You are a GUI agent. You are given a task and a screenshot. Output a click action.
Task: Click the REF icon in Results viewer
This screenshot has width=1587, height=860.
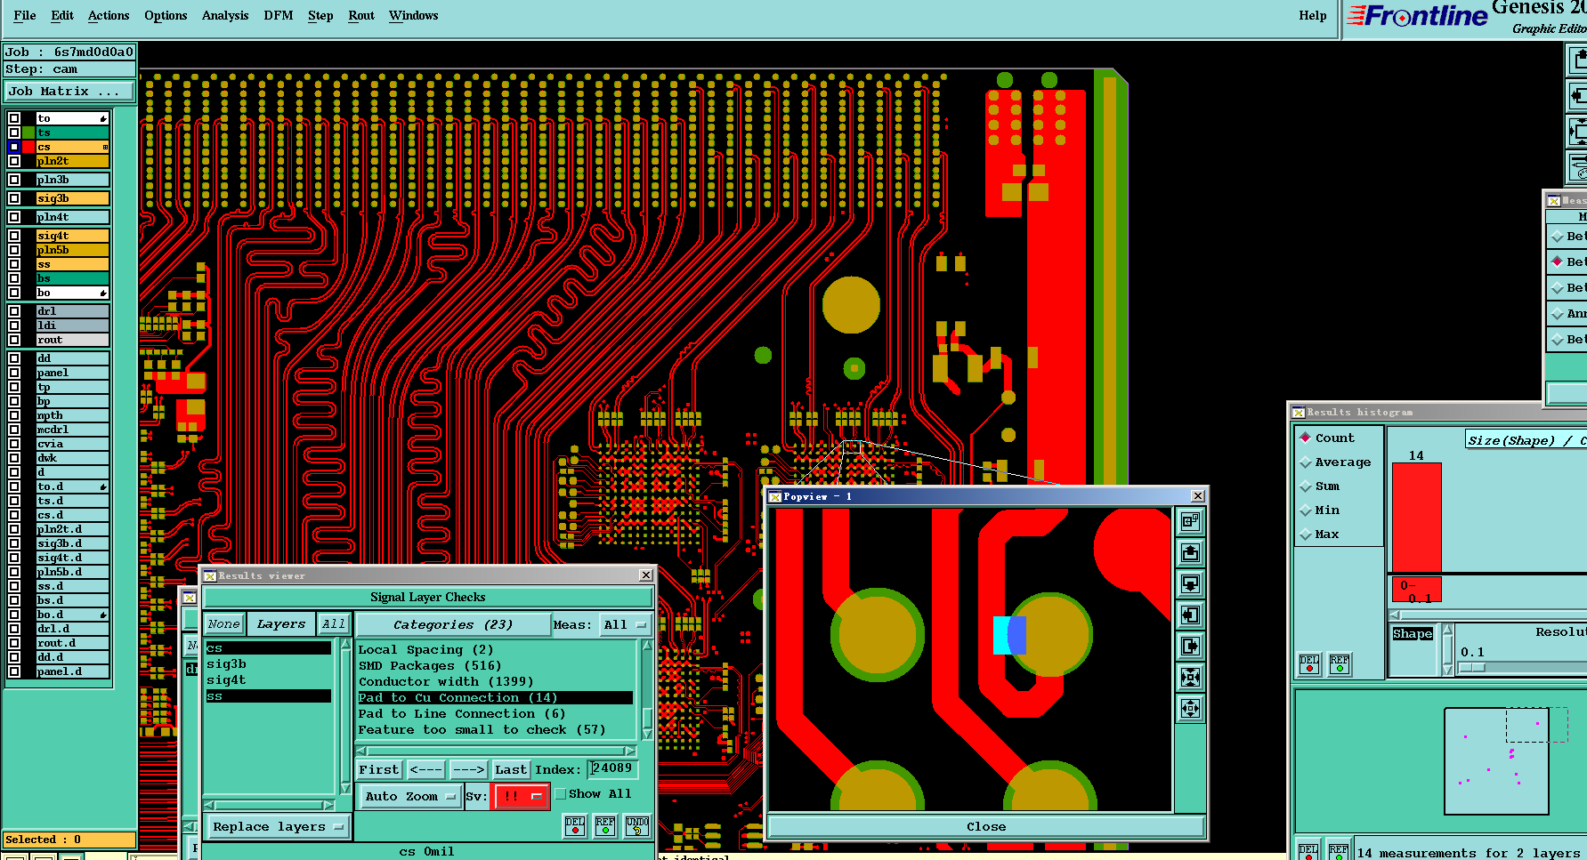tap(605, 826)
